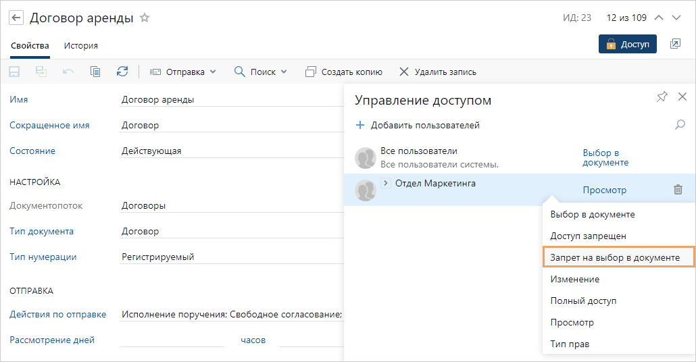
Task: Click Удалить запись in toolbar
Action: tap(438, 72)
